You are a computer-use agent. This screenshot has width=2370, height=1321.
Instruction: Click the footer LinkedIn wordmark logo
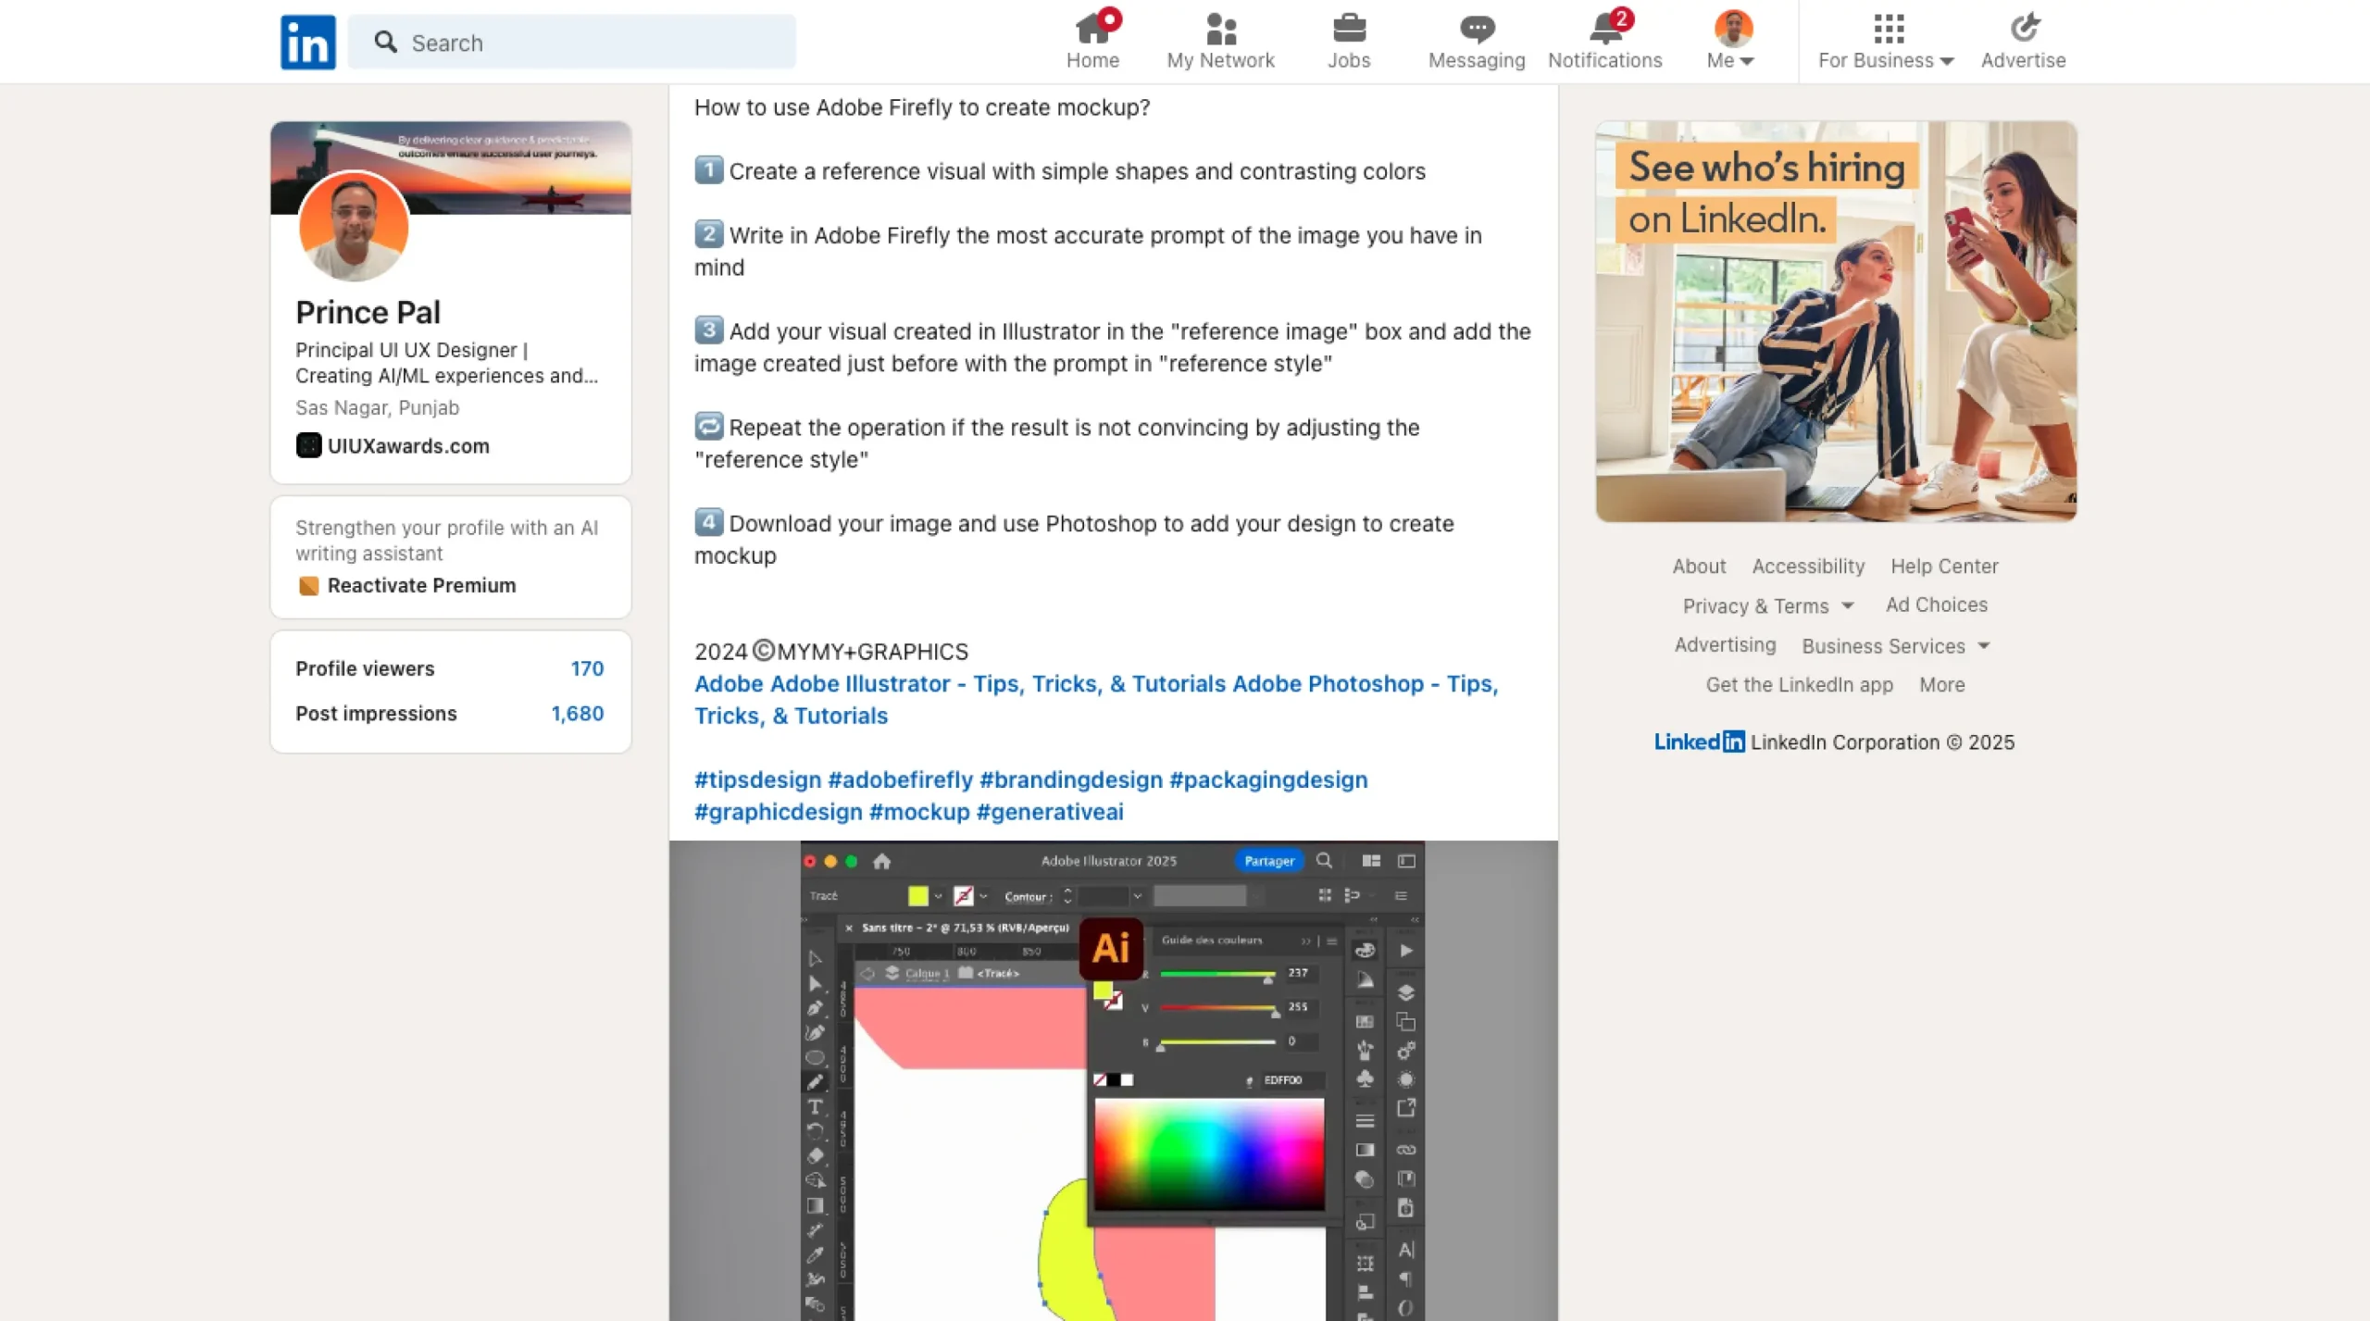click(x=1699, y=742)
